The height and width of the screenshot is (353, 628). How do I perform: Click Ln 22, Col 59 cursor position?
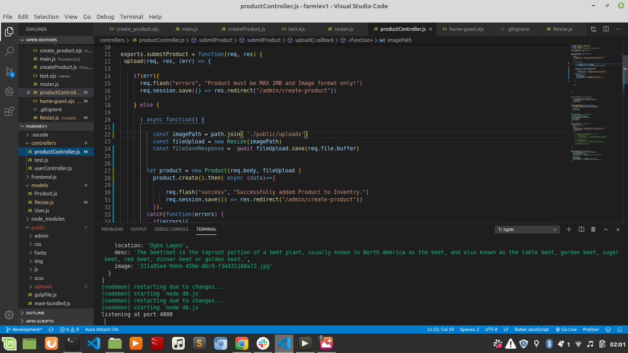[441, 329]
